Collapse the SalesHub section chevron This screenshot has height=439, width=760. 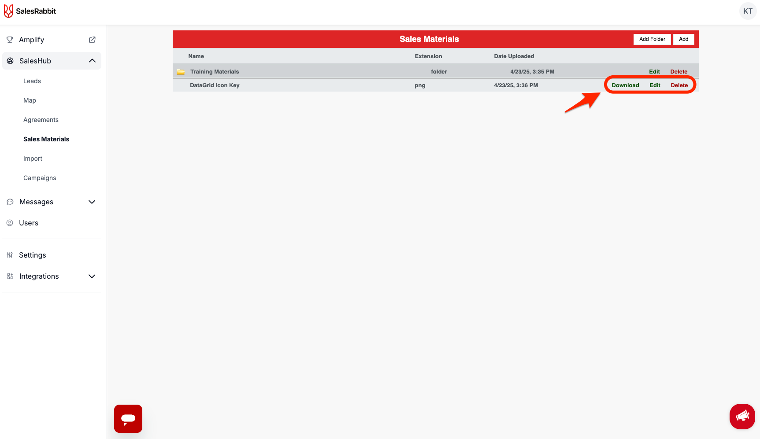pos(92,61)
